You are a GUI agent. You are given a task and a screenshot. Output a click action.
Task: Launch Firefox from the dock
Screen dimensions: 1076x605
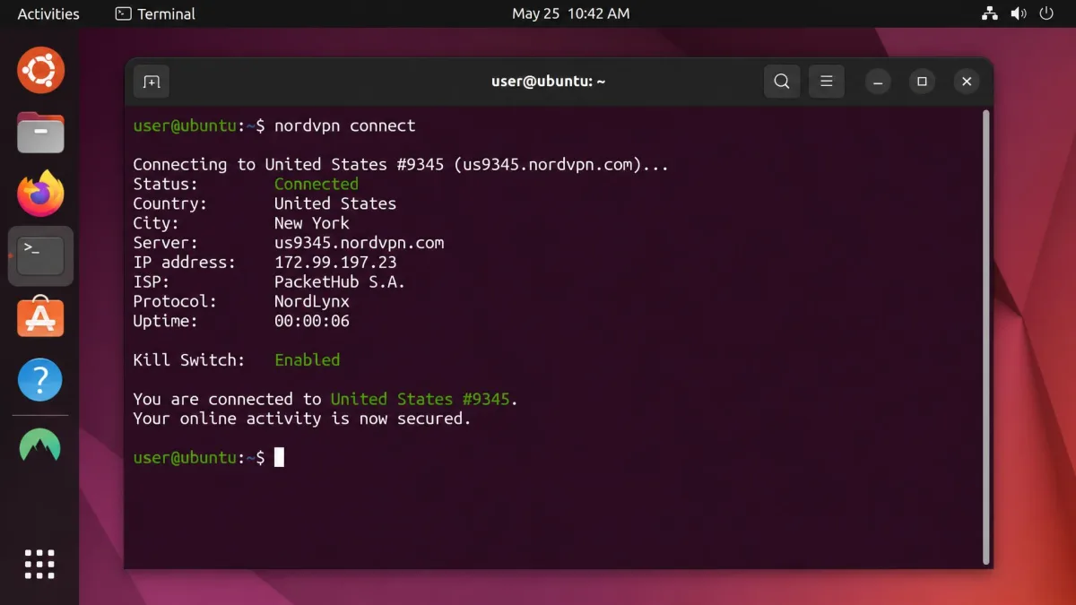(x=40, y=194)
